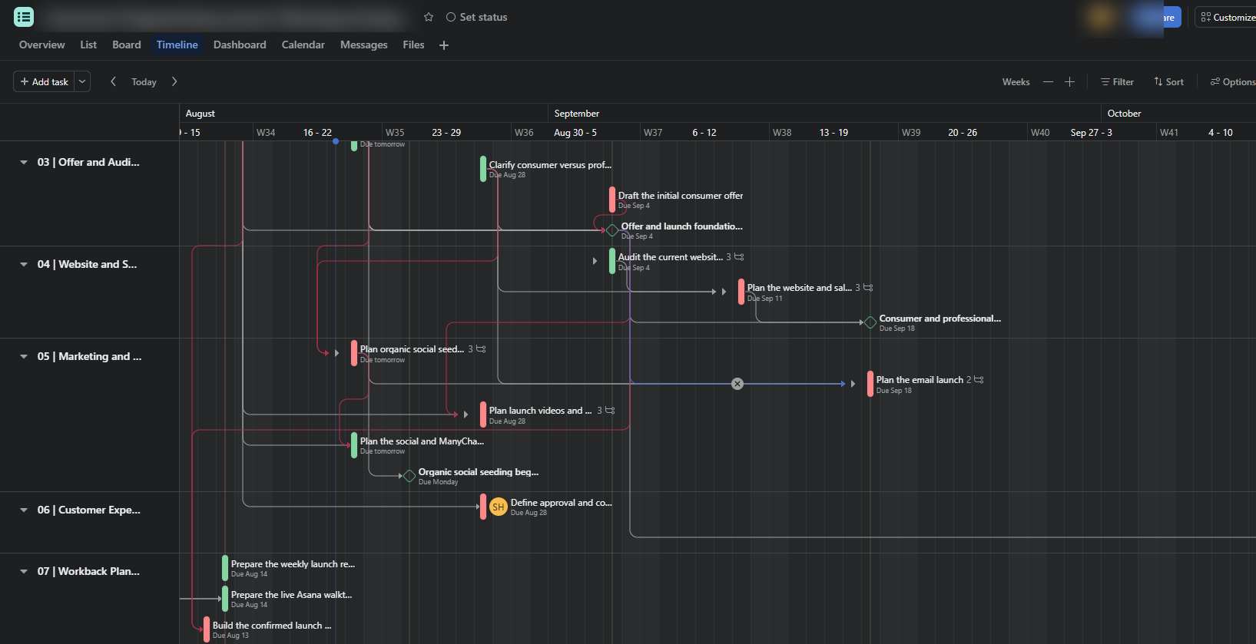This screenshot has height=644, width=1256.
Task: Click the green bar of Clarify consumer versus prof...
Action: click(x=483, y=169)
